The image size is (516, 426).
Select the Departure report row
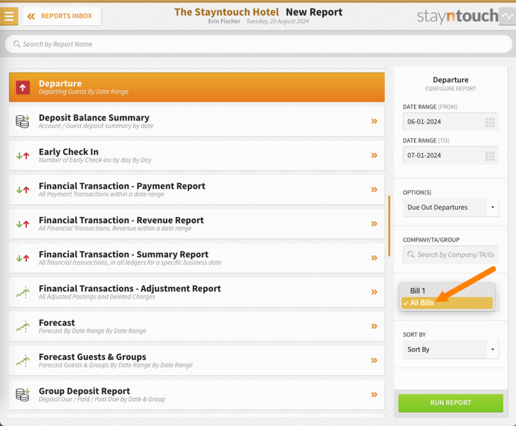tap(197, 87)
